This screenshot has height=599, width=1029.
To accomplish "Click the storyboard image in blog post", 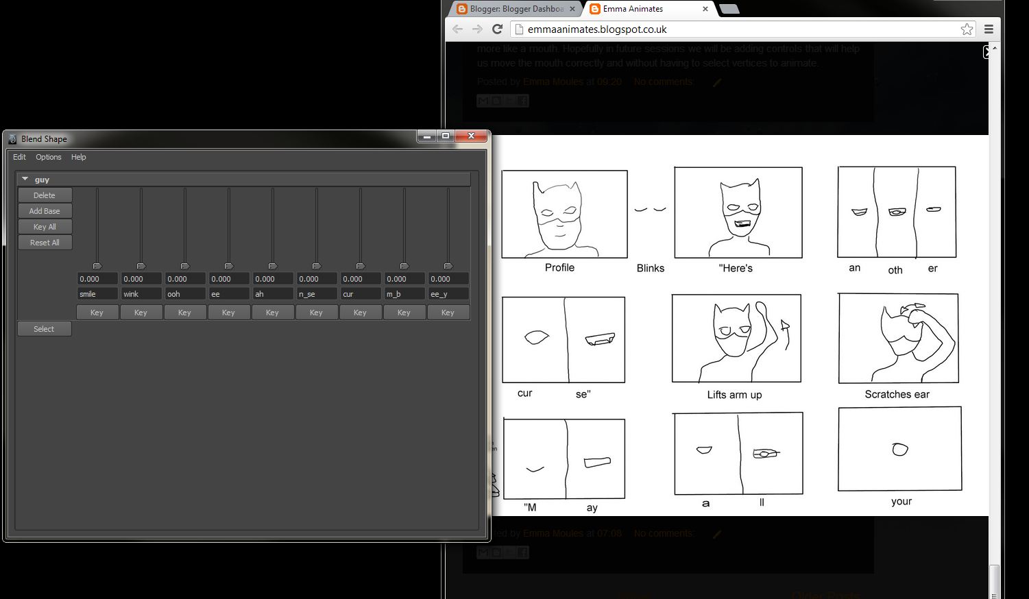I will (740, 326).
